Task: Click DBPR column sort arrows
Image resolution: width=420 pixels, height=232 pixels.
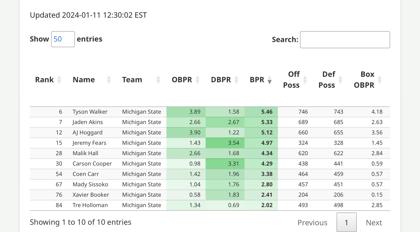Action: coord(236,80)
